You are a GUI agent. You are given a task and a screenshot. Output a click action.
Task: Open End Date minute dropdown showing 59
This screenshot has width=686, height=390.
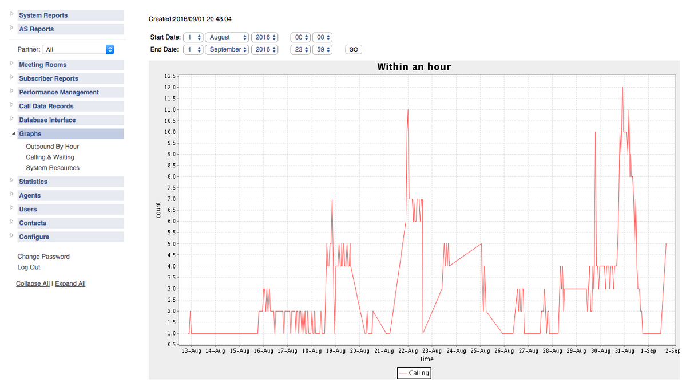(323, 49)
